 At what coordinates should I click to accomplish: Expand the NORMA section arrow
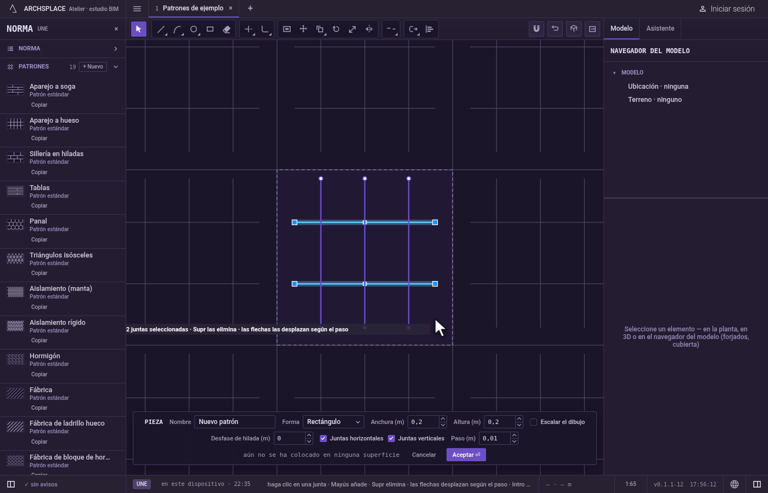pos(116,49)
